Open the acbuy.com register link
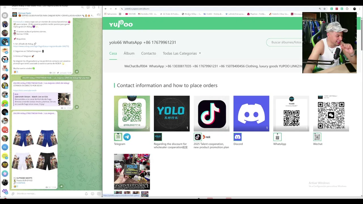The width and height of the screenshot is (363, 204). [x=41, y=46]
